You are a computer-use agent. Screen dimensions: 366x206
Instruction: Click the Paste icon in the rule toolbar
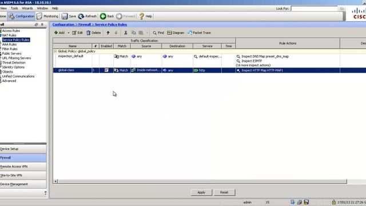coord(141,33)
